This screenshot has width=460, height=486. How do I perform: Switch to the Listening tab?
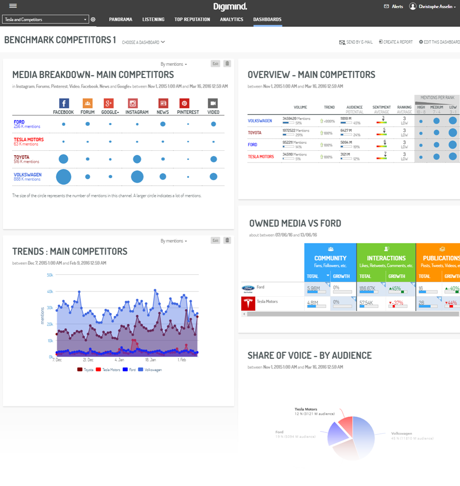153,20
